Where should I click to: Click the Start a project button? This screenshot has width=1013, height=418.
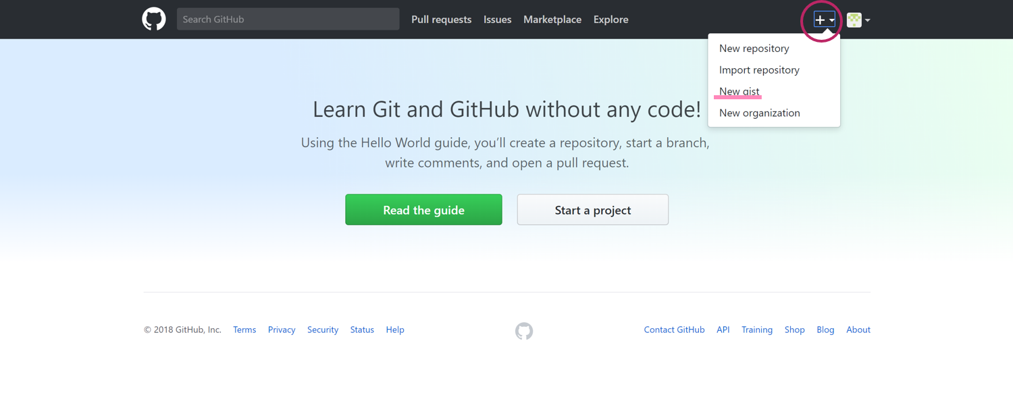(593, 210)
